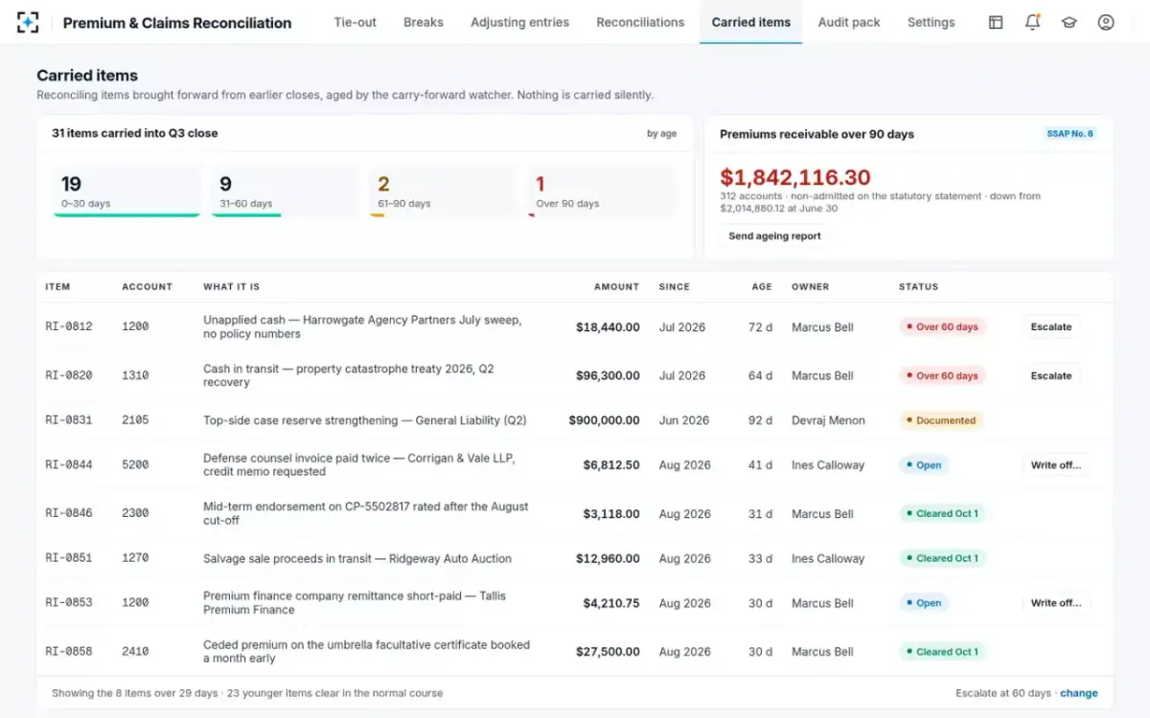This screenshot has height=718, width=1150.
Task: Click the $900,000.00 amount
Action: pyautogui.click(x=604, y=420)
